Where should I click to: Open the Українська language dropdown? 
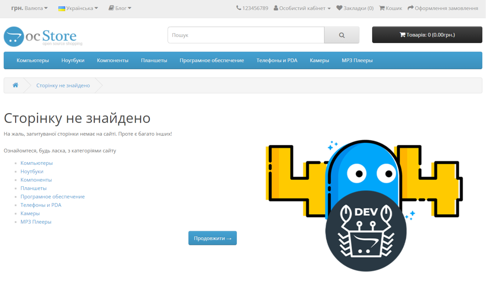tap(78, 8)
